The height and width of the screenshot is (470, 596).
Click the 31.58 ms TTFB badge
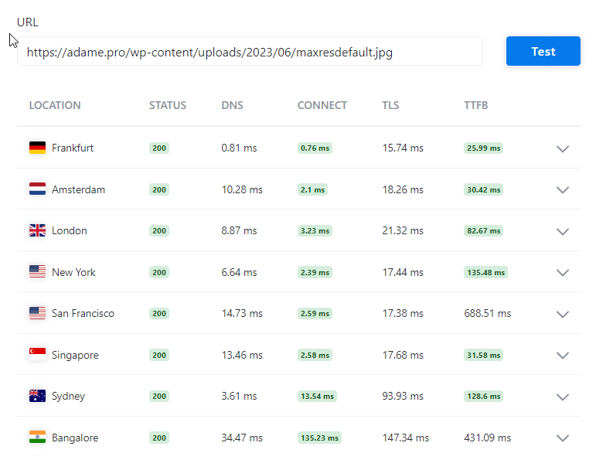click(x=483, y=356)
